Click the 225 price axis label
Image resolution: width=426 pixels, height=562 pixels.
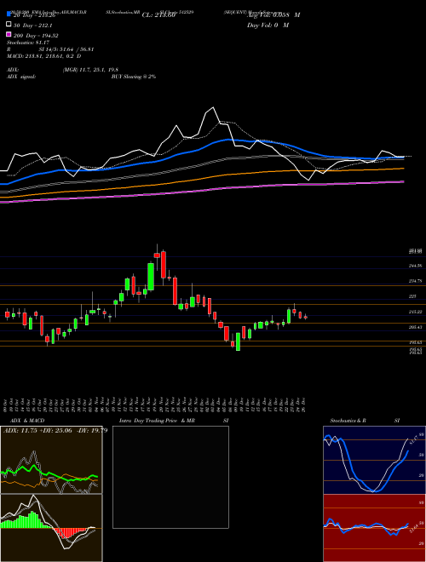tap(413, 296)
